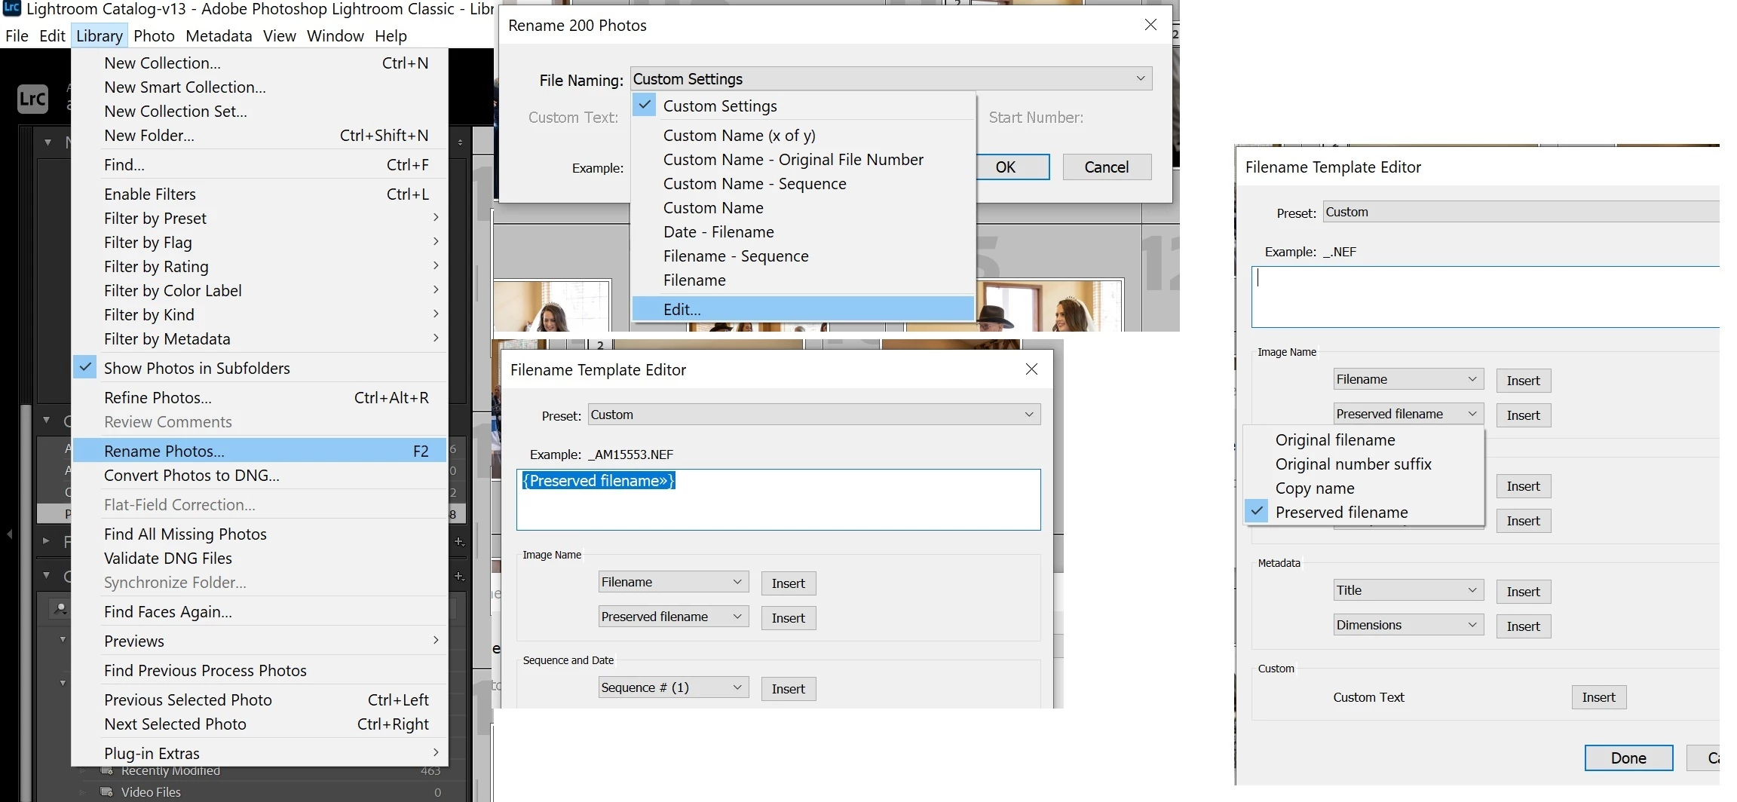Viewport: 1737px width, 802px height.
Task: Expand the Filter by Preset submenu
Action: tap(259, 219)
